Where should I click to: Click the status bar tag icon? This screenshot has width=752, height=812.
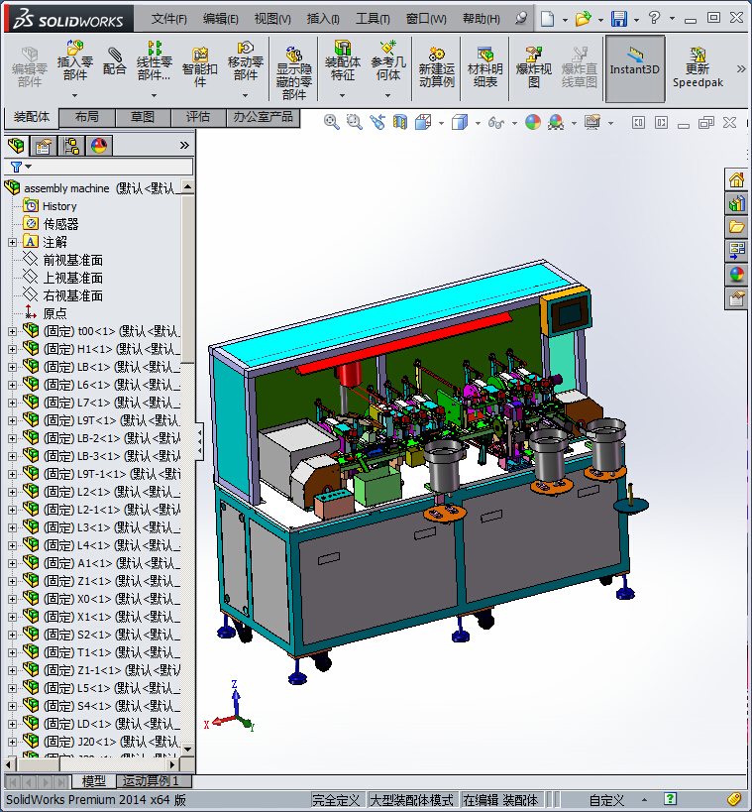(x=734, y=799)
